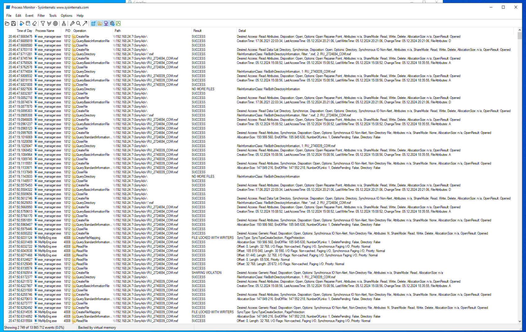The image size is (526, 332).
Task: Click PID 4008 in row 20:47:50,6071468
Action: click(67, 255)
